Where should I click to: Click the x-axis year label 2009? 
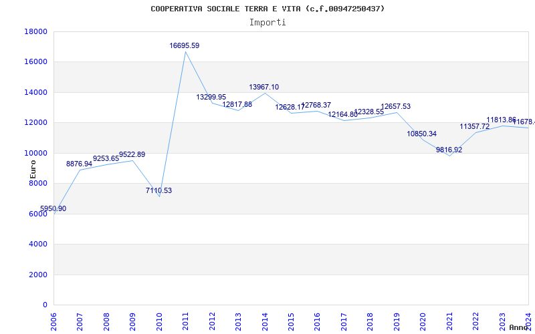[x=132, y=321]
